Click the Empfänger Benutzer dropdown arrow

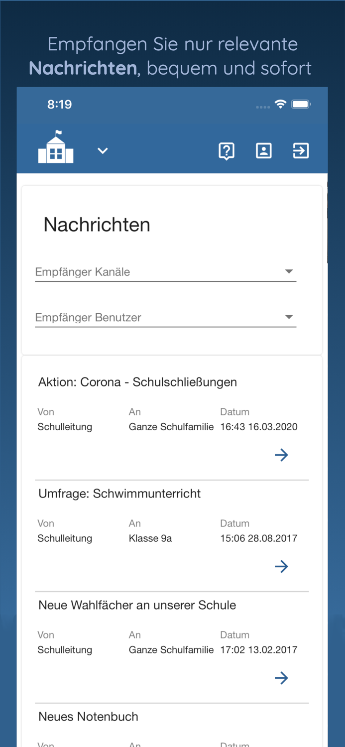289,317
